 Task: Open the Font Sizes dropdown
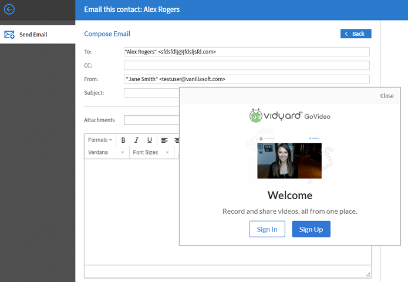point(151,152)
